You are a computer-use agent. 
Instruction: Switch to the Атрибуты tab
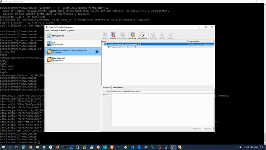[106, 87]
